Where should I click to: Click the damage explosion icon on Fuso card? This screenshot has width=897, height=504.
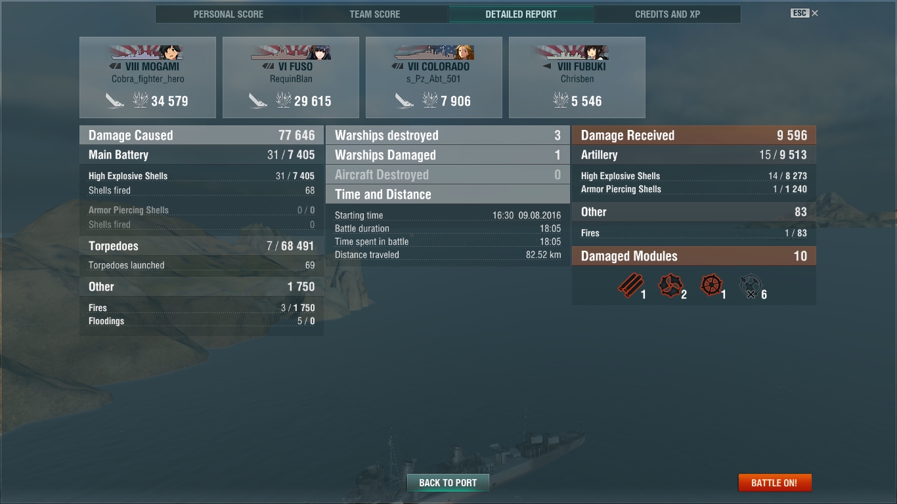[x=283, y=100]
